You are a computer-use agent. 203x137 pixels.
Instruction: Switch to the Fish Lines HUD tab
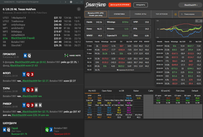click(180, 91)
